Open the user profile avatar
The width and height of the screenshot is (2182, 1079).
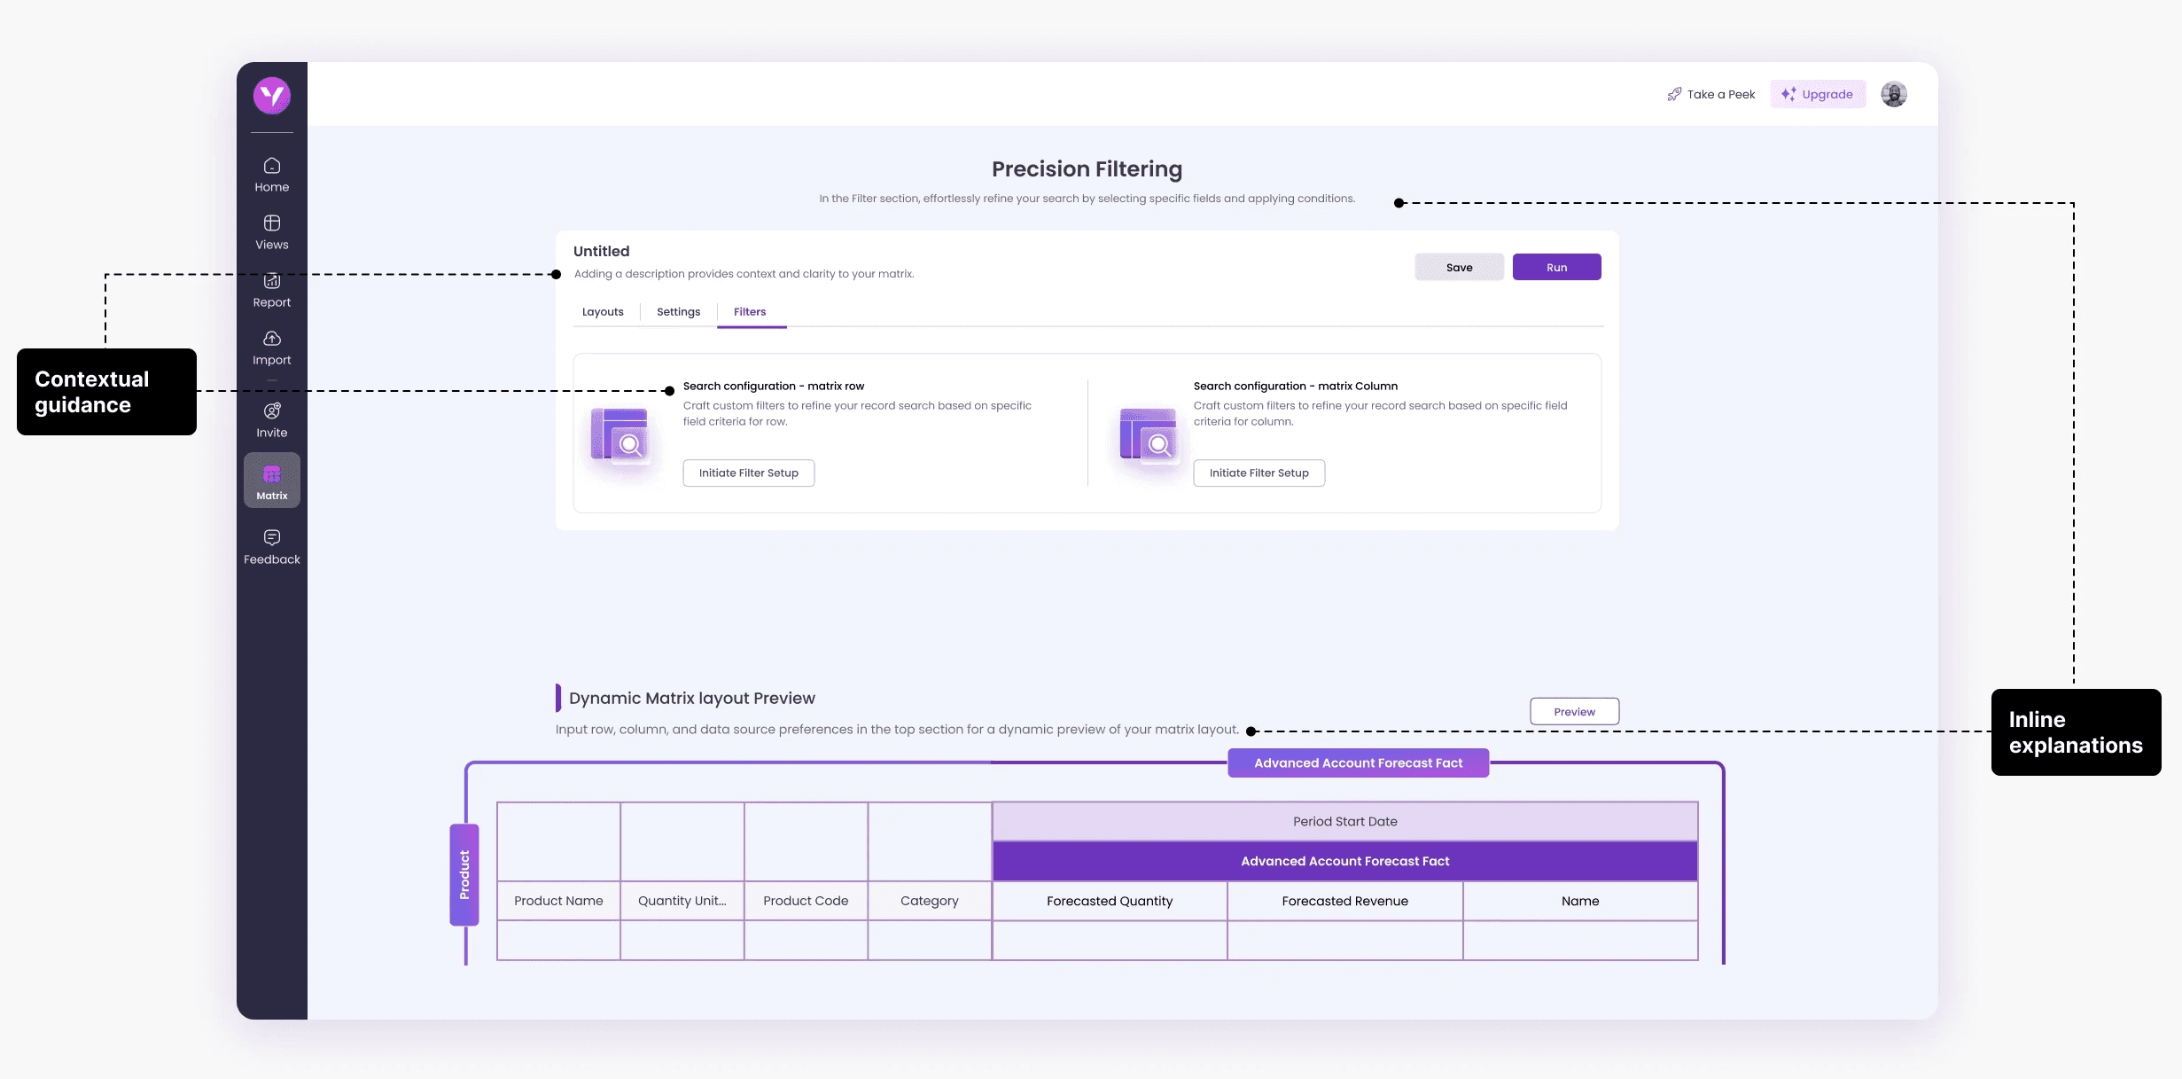(x=1893, y=94)
